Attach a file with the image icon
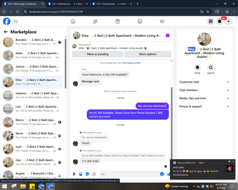 click(x=80, y=174)
